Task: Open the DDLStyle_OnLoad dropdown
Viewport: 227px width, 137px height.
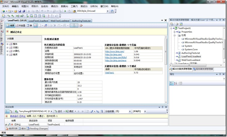Action: (108, 11)
